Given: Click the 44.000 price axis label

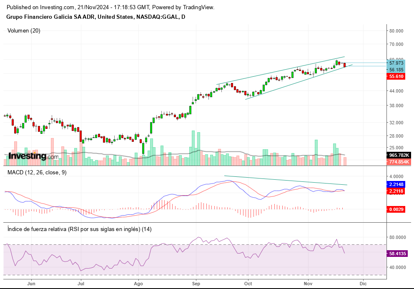Looking at the screenshot, I should coord(396,91).
